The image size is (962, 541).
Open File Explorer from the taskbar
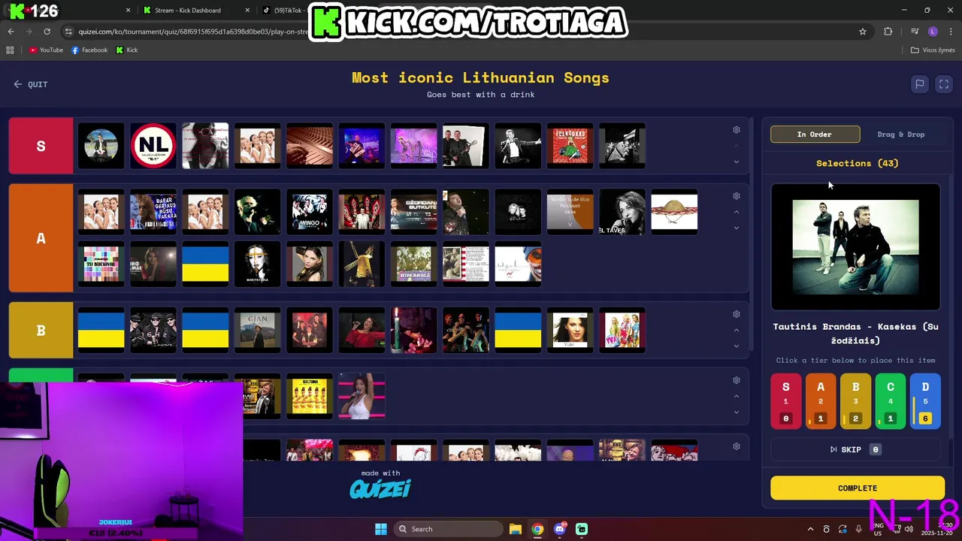[x=516, y=529]
